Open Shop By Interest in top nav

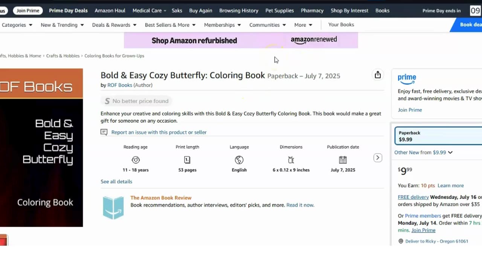349,11
